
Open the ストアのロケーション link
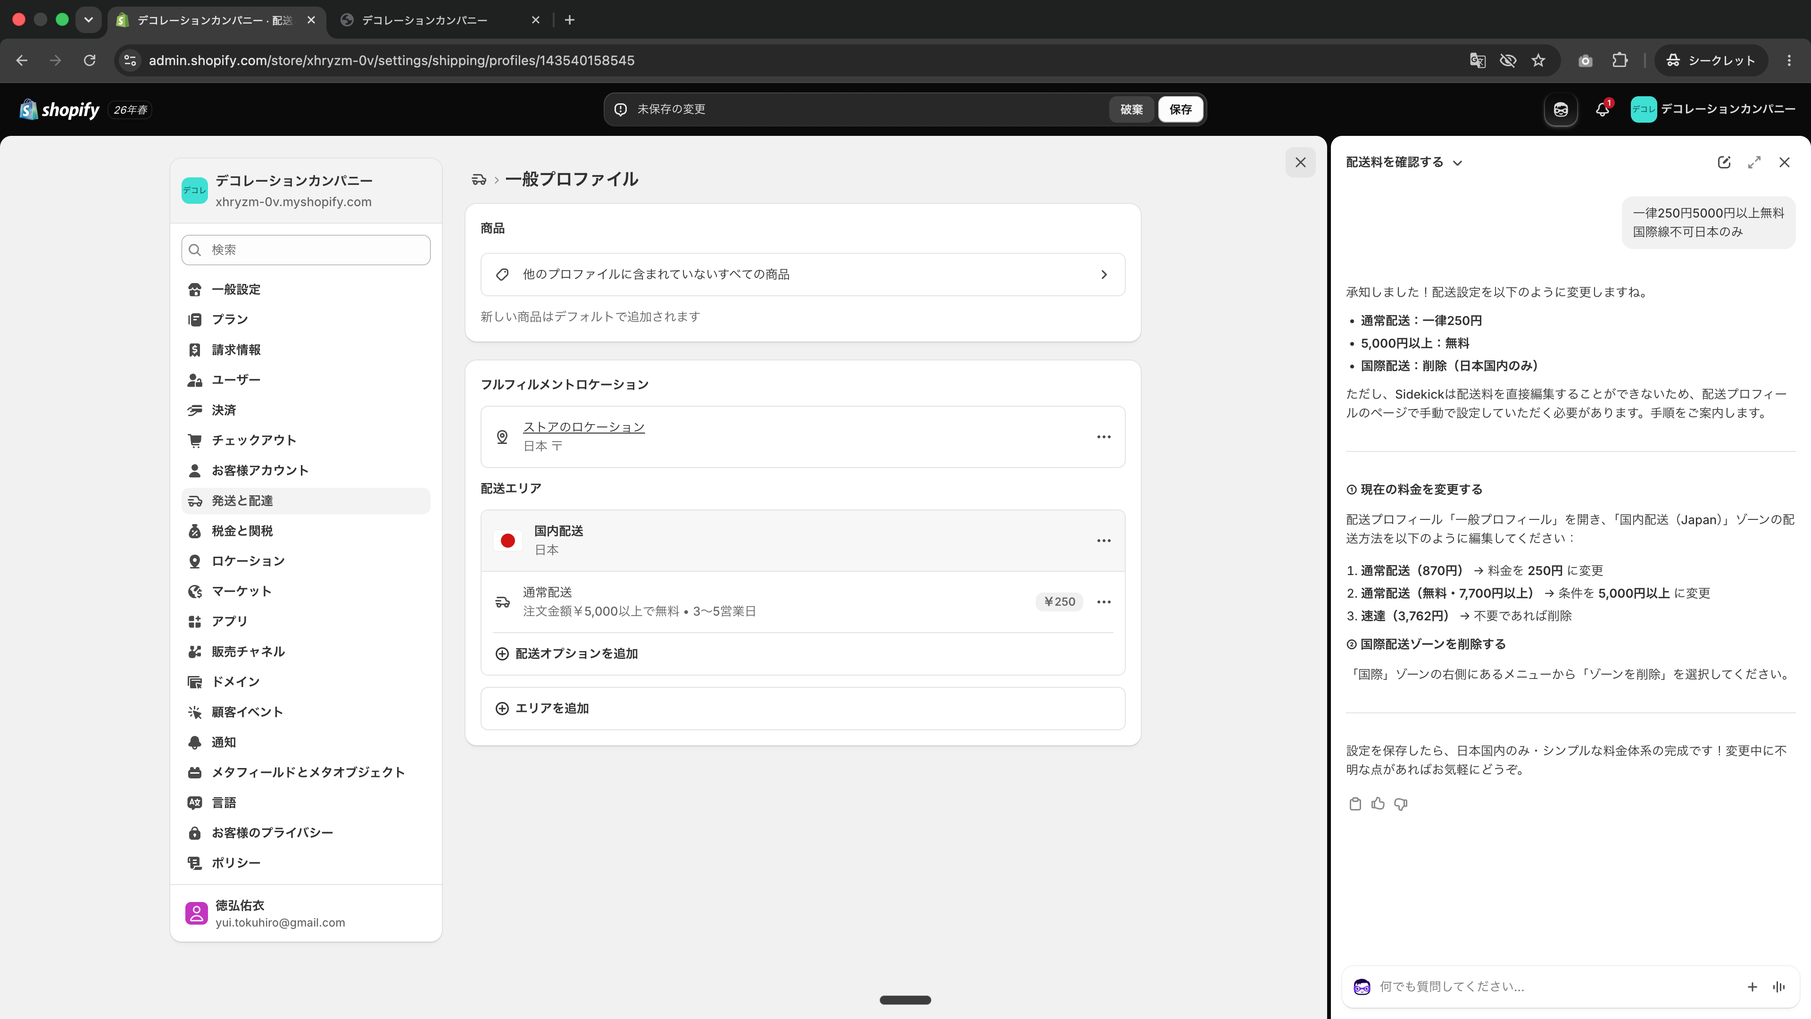point(583,427)
